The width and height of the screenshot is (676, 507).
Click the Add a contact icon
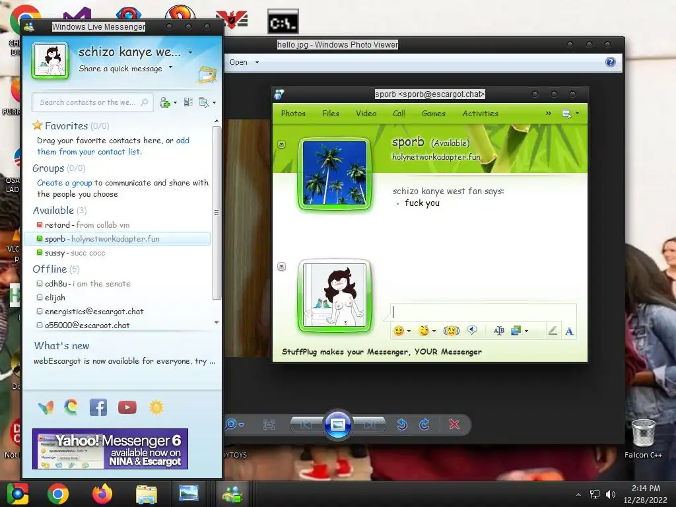pos(164,102)
